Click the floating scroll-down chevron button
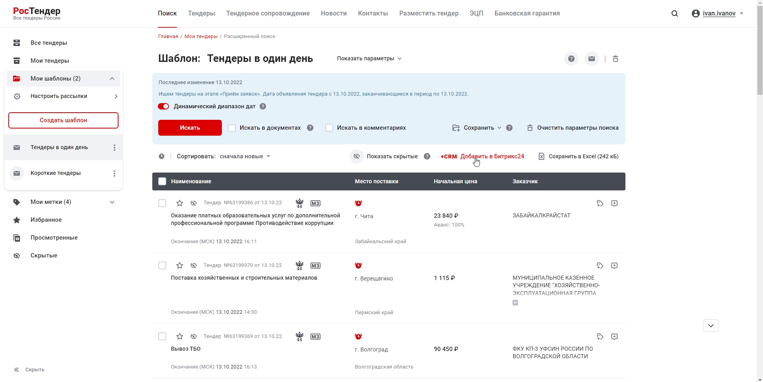 click(711, 325)
